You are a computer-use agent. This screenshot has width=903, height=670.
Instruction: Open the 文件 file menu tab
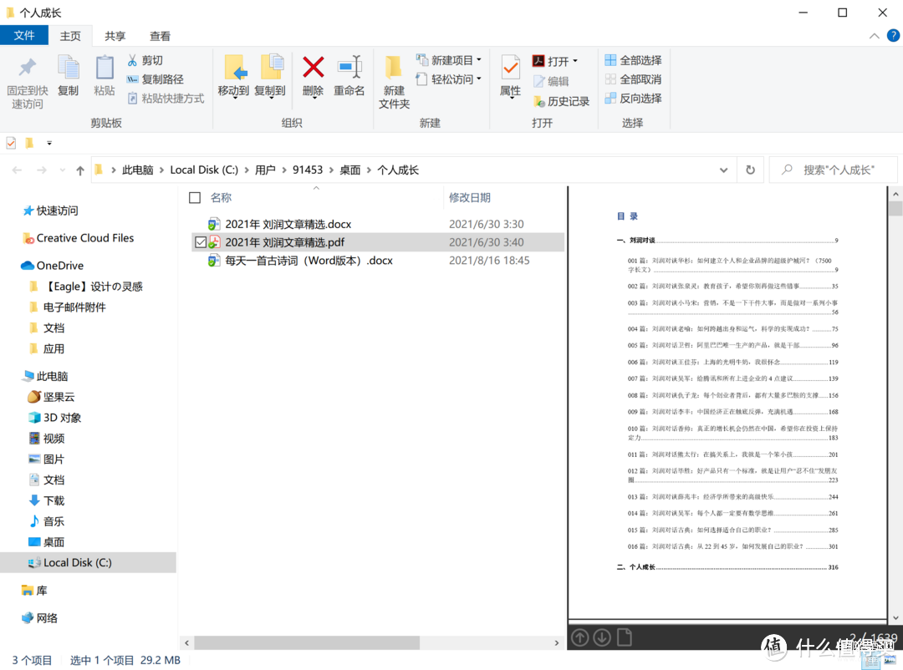tap(24, 36)
